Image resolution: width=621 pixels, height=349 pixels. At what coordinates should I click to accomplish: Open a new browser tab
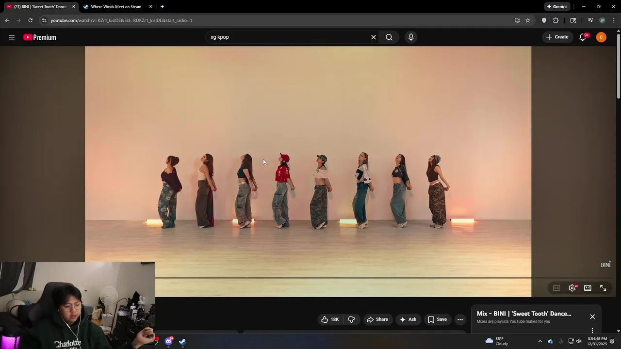click(162, 7)
